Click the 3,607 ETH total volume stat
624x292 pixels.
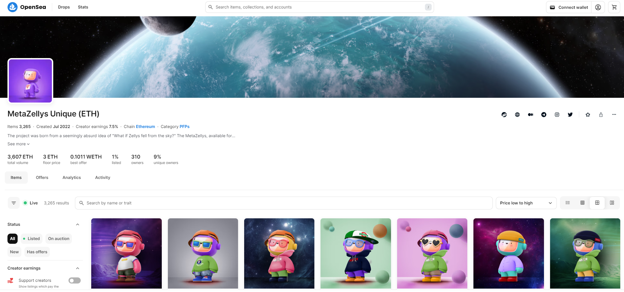(x=20, y=159)
